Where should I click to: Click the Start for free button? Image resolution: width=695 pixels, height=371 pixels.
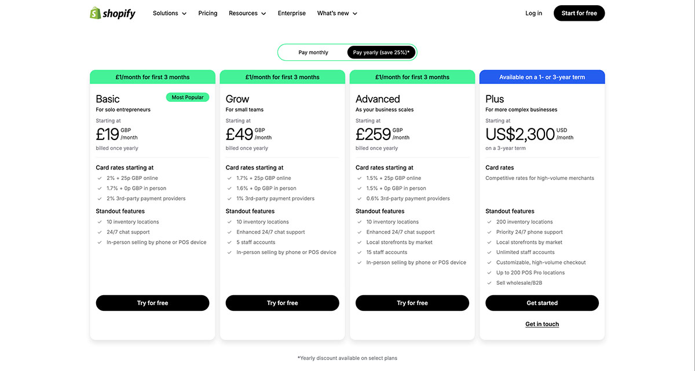tap(579, 12)
